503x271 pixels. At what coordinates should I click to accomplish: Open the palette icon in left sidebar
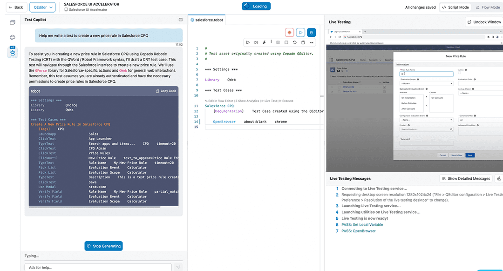point(12,37)
